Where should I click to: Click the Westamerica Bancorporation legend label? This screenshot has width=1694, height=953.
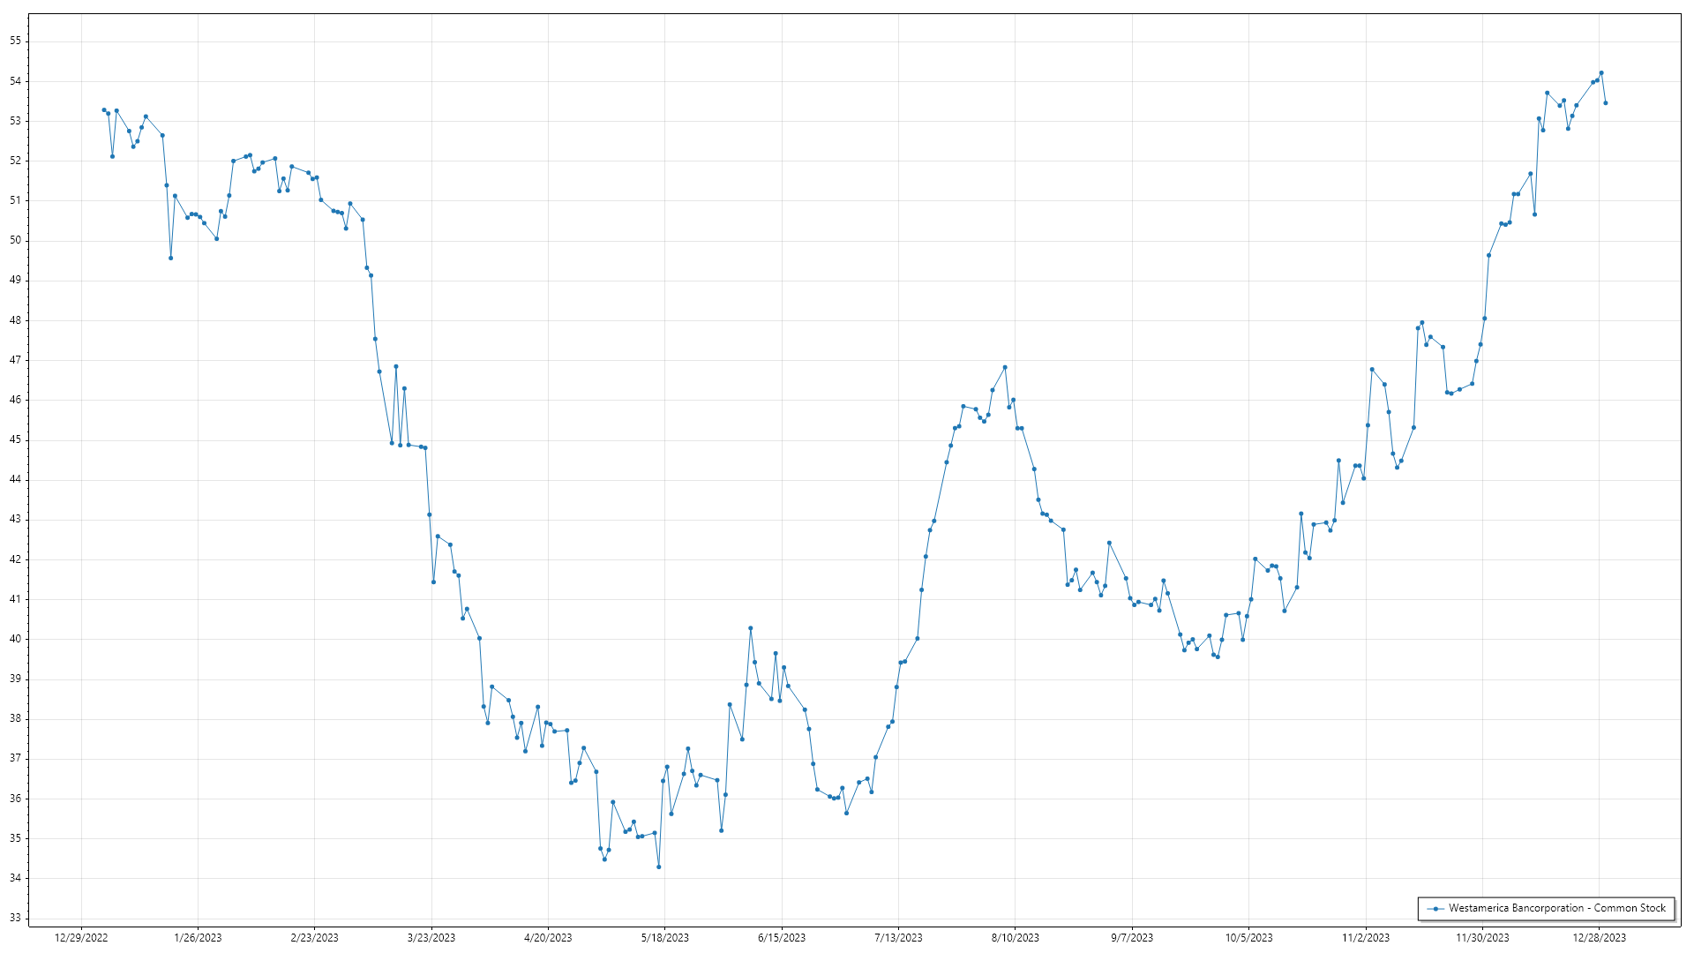[1556, 908]
